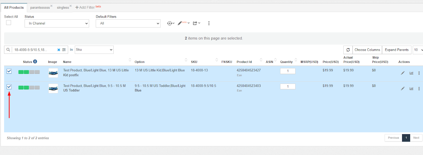The image size is (423, 155).
Task: Open the Default Filters All dropdown
Action: click(128, 23)
